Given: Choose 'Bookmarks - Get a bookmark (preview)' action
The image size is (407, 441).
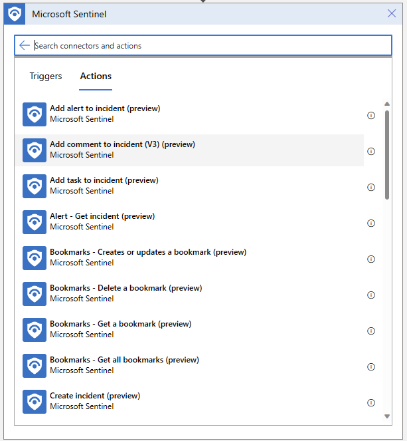Looking at the screenshot, I should point(189,330).
